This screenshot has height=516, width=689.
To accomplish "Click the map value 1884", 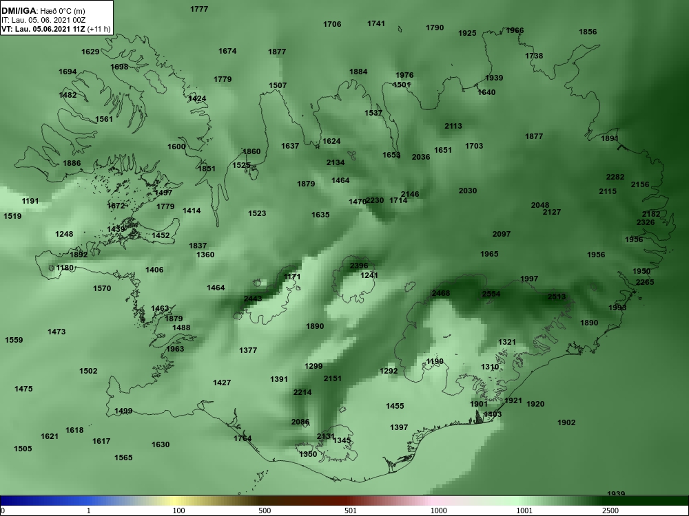I will (x=358, y=72).
